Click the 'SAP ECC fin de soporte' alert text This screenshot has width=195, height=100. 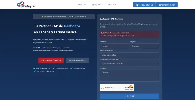(116, 33)
